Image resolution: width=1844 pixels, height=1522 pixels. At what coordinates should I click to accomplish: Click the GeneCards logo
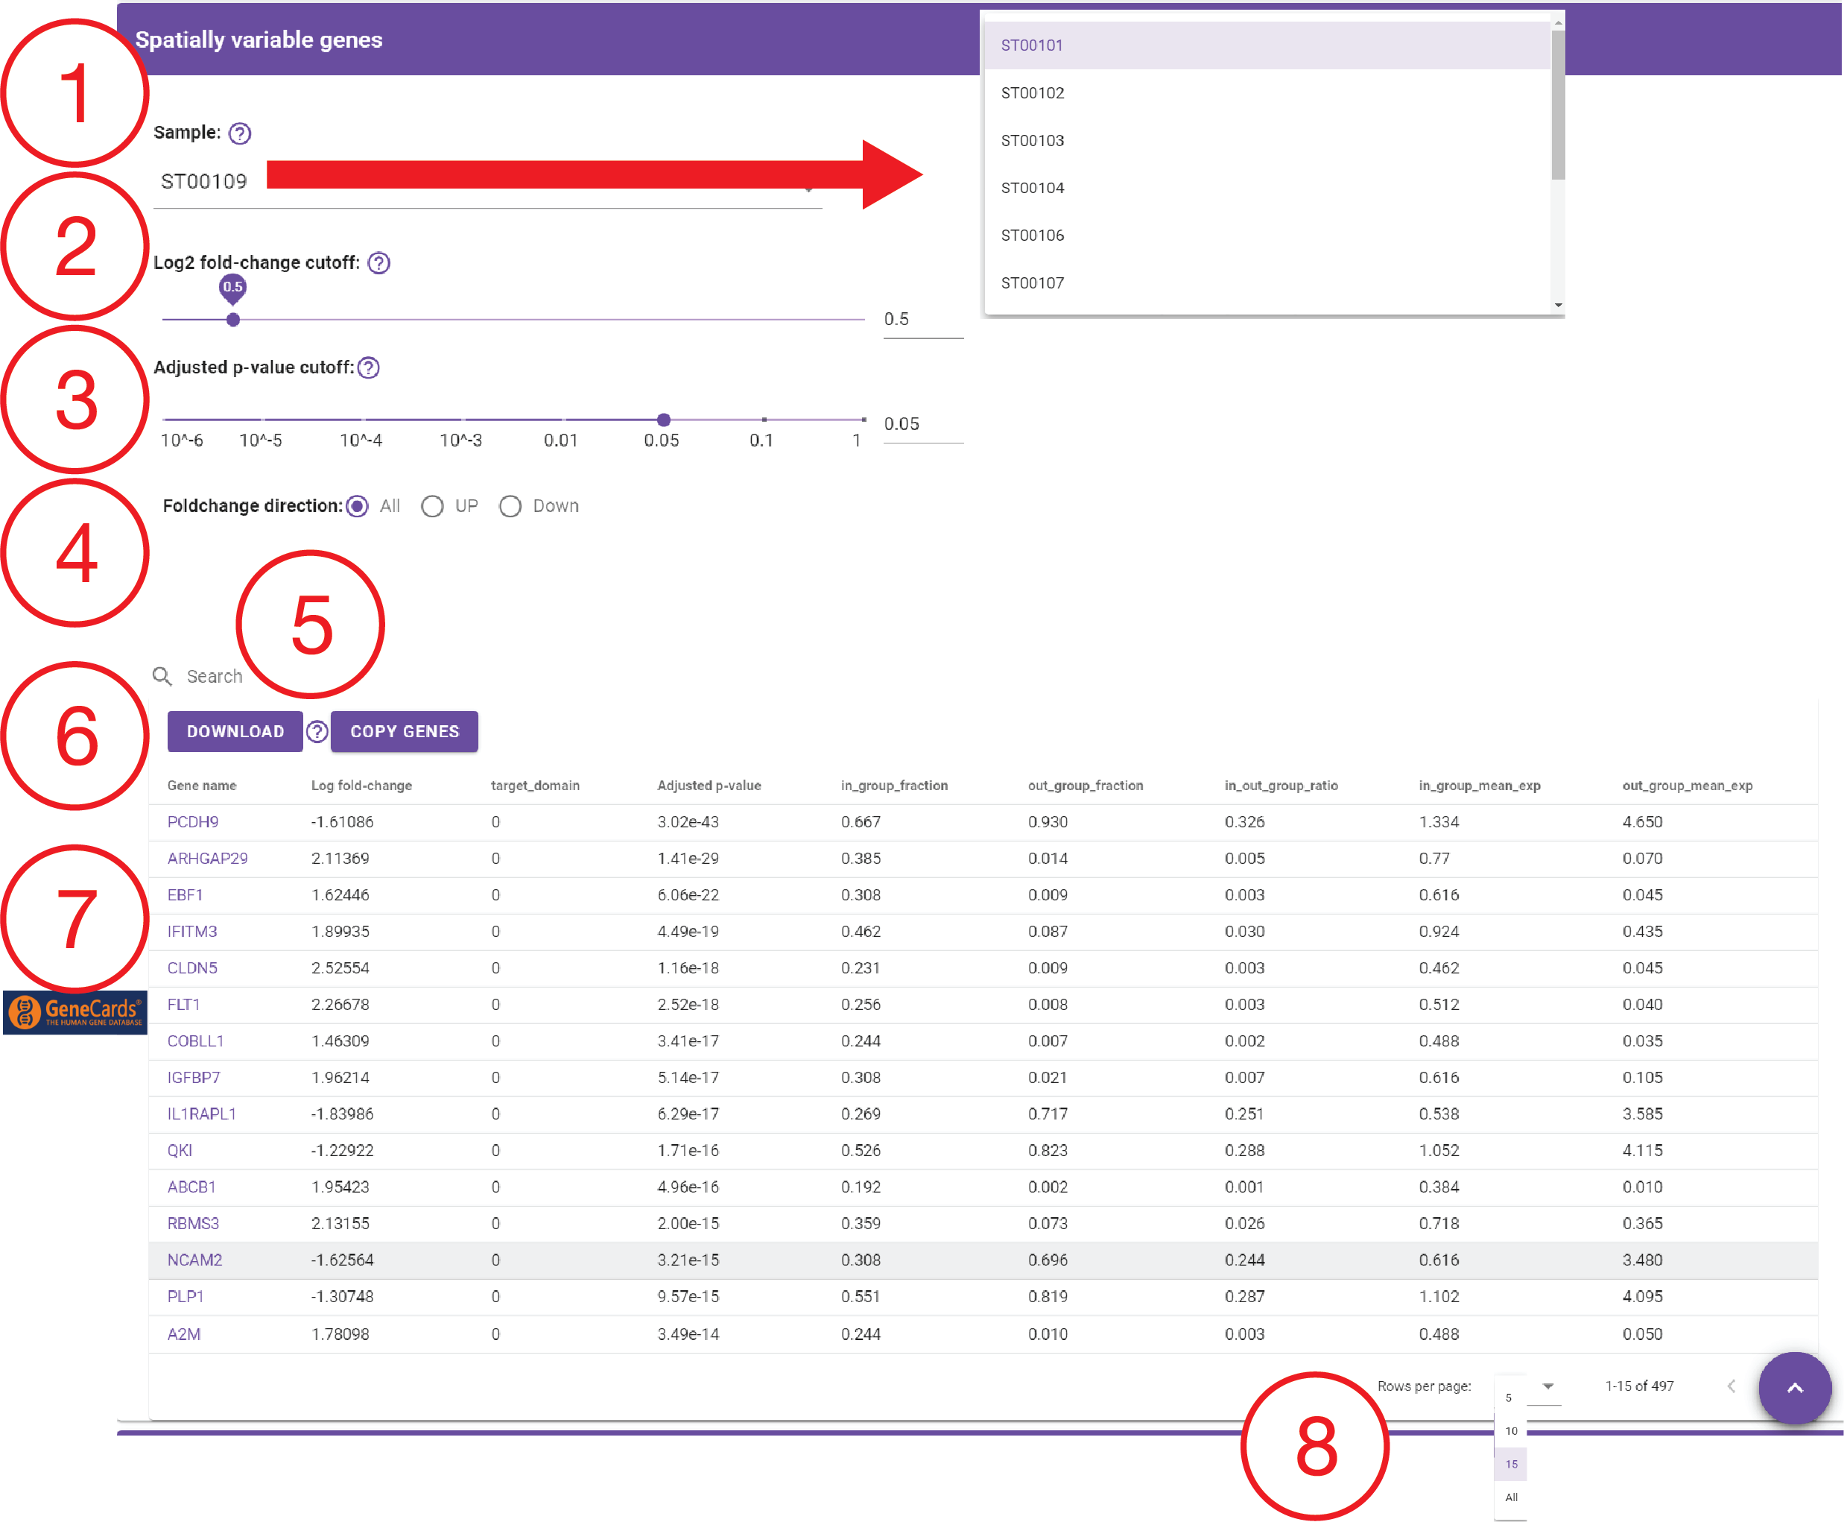(x=75, y=1013)
